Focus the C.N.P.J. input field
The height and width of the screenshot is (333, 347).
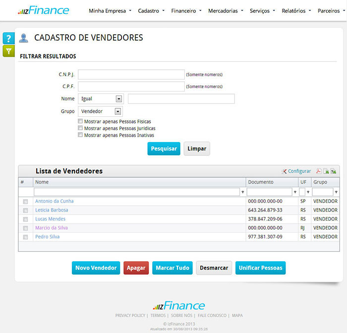[131, 75]
